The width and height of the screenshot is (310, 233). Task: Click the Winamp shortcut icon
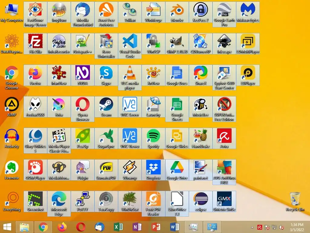(x=130, y=170)
